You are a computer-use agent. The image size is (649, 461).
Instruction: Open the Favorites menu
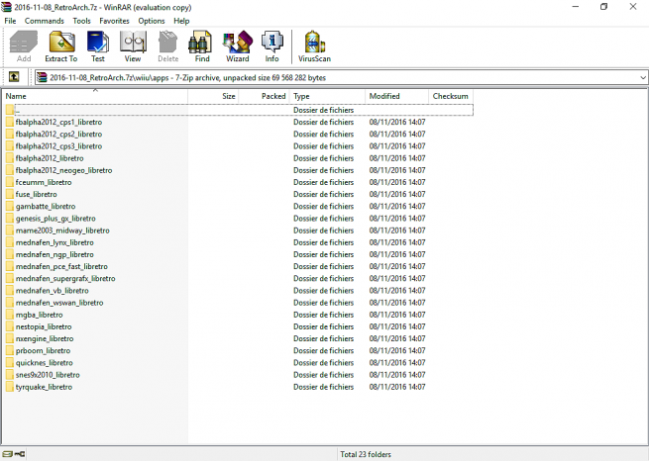(114, 21)
